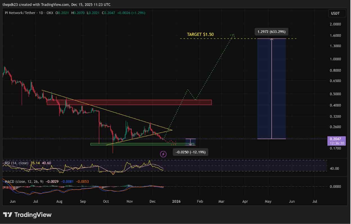
Task: Click the 0.2047 current price label
Action: [x=335, y=139]
